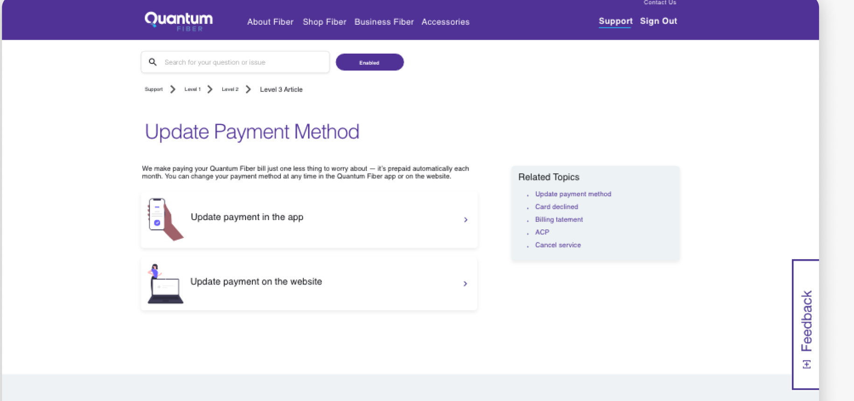
Task: Click Level 2 breadcrumb link
Action: tap(230, 89)
